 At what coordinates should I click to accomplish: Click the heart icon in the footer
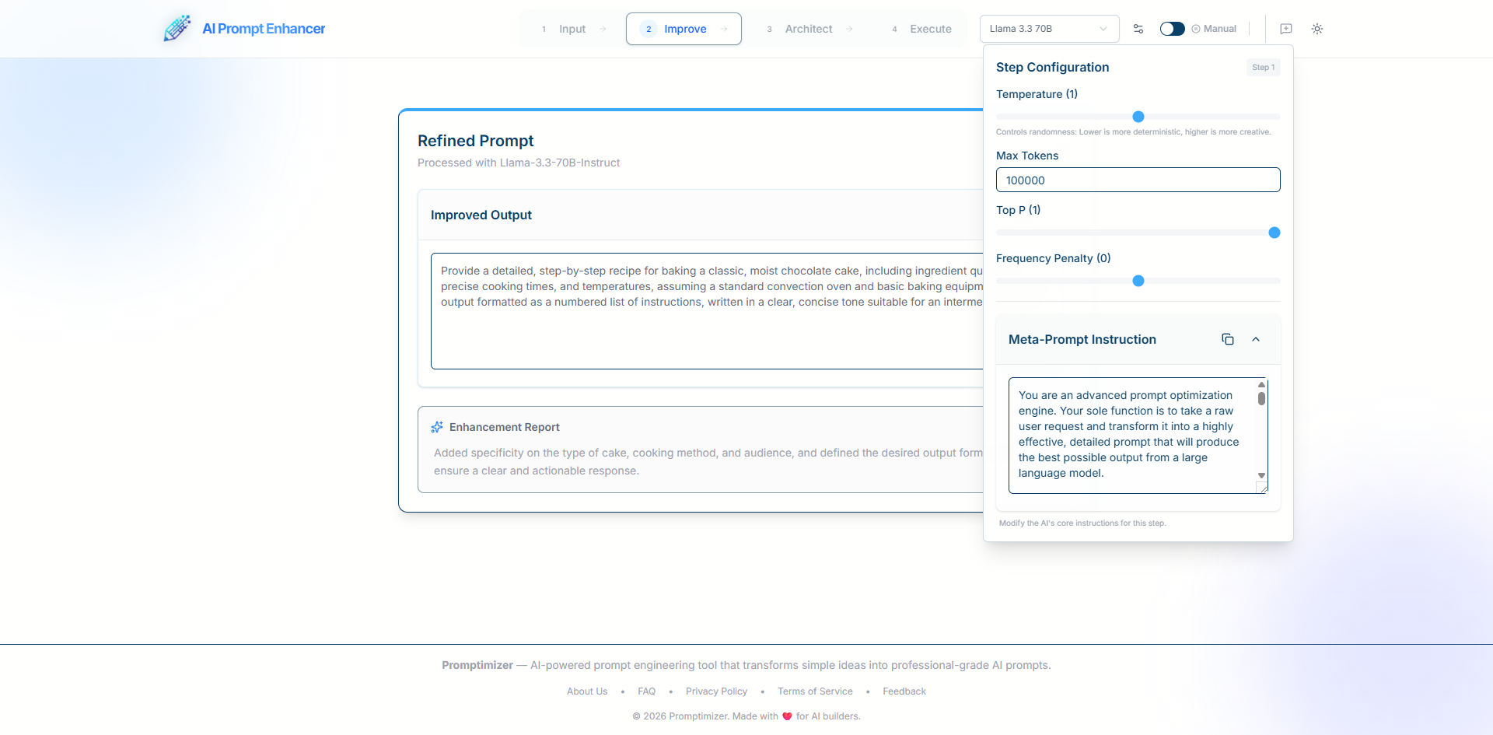(x=788, y=716)
